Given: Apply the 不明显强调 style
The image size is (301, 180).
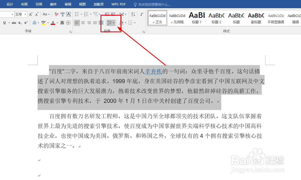Looking at the screenshot, I should pos(276,18).
